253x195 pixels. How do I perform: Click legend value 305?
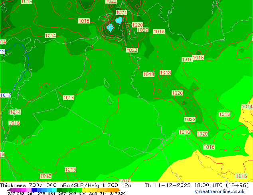pyautogui.click(x=93, y=193)
